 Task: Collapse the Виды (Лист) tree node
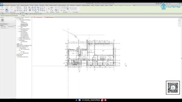(x=17, y=19)
